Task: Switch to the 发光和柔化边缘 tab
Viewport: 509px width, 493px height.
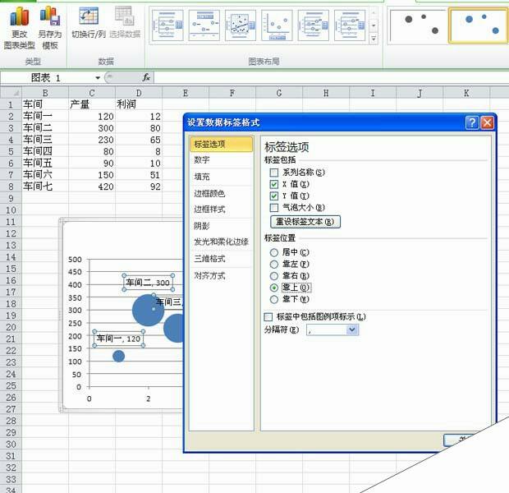Action: (221, 242)
